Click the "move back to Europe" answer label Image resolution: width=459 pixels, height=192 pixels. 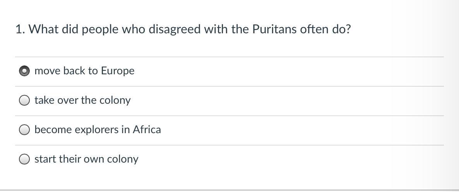coord(84,71)
